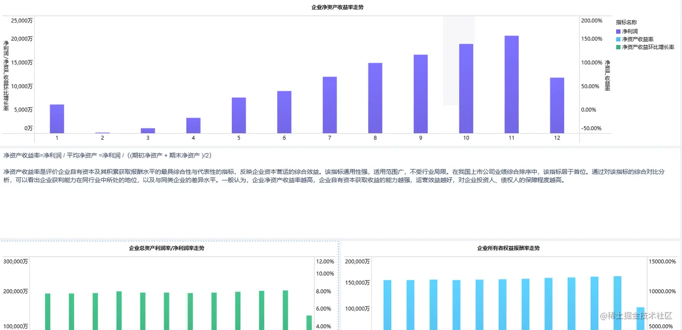682x330 pixels.
Task: Click the 20,000万 y-axis value
Action: [x=22, y=39]
